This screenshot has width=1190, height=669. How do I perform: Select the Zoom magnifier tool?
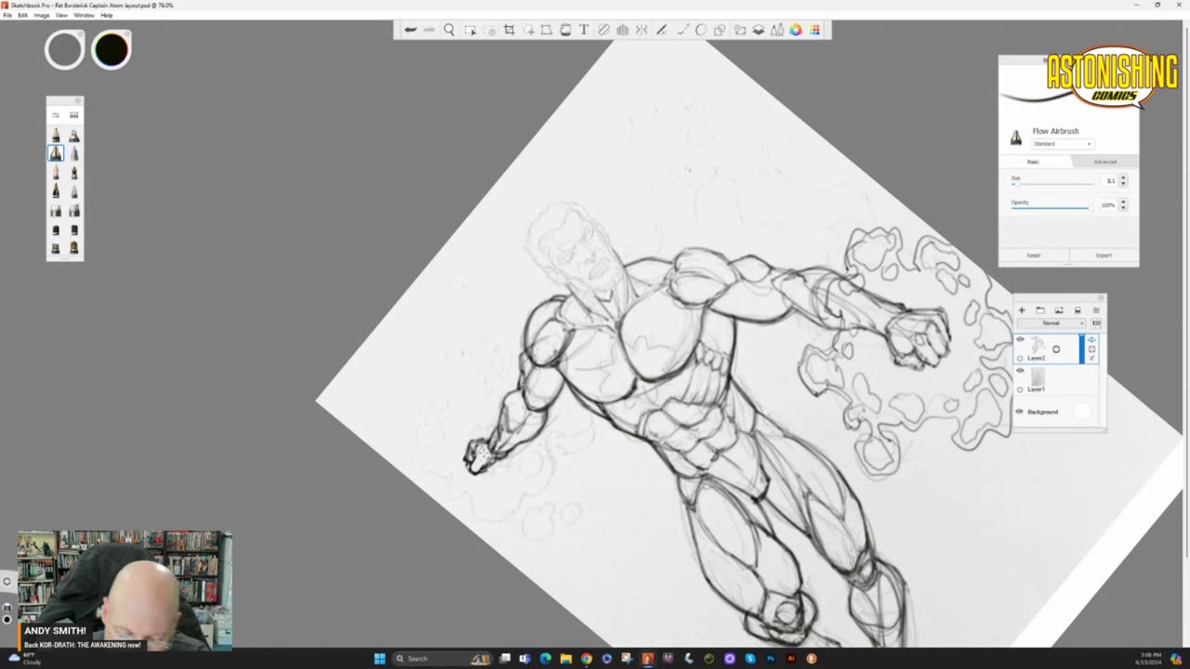[x=449, y=30]
